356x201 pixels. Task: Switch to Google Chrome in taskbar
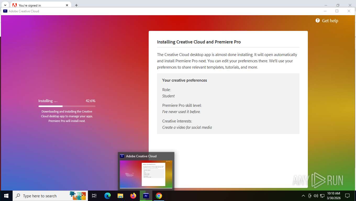click(159, 196)
